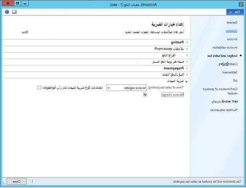Expand the Prepayment section arrow
This screenshot has width=246, height=188.
coord(187,68)
